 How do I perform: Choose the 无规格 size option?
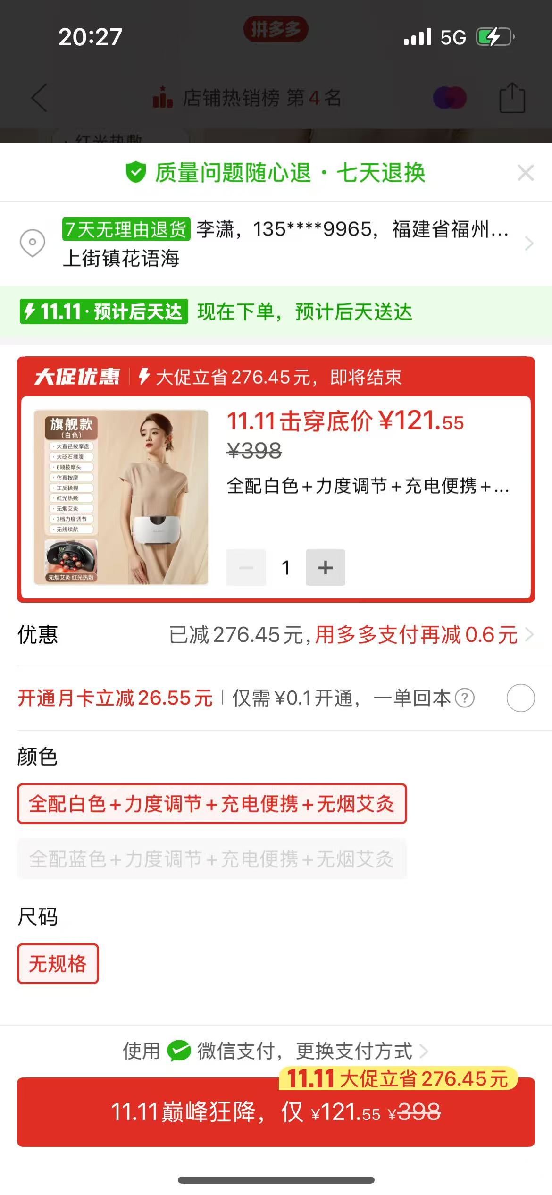(58, 964)
